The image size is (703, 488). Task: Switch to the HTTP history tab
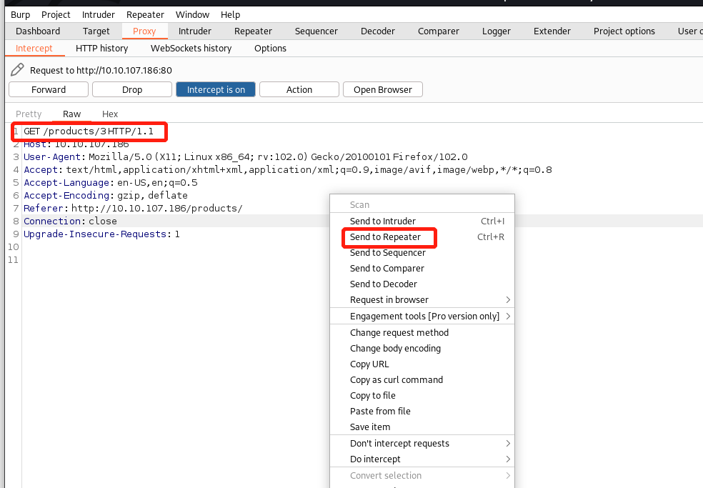tap(101, 48)
